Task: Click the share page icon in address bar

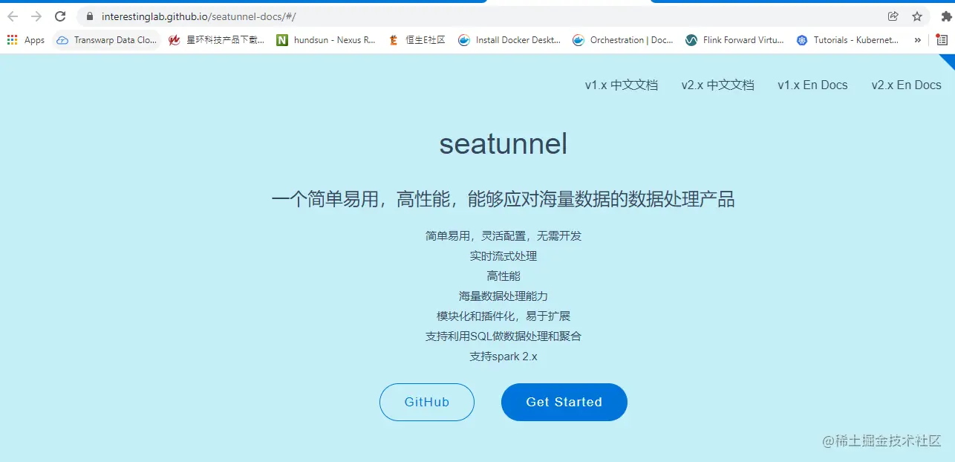Action: [x=893, y=16]
